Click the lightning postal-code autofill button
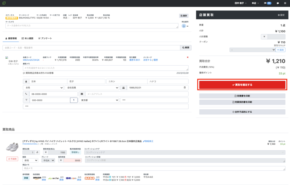The height and width of the screenshot is (186, 290). (x=74, y=100)
